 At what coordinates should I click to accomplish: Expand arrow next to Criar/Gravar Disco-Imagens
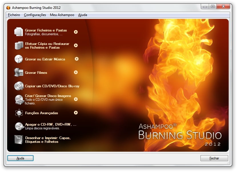click(x=76, y=99)
